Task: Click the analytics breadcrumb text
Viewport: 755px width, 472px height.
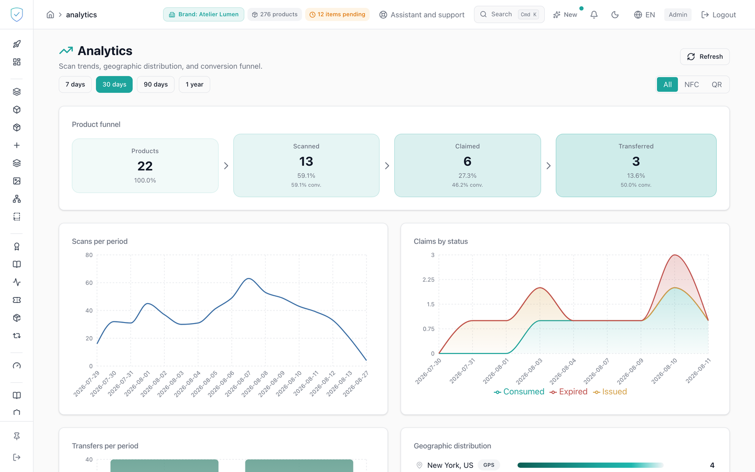Action: tap(81, 15)
